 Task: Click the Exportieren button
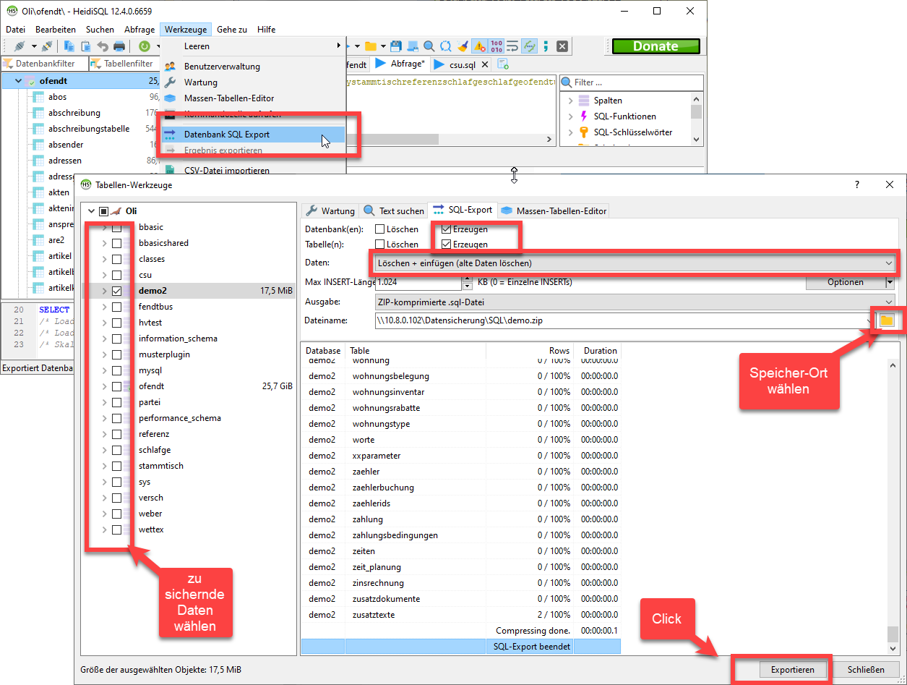tap(793, 669)
